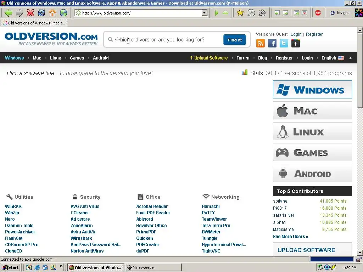Click the Find It! button
Image resolution: width=363 pixels, height=272 pixels.
coord(235,40)
